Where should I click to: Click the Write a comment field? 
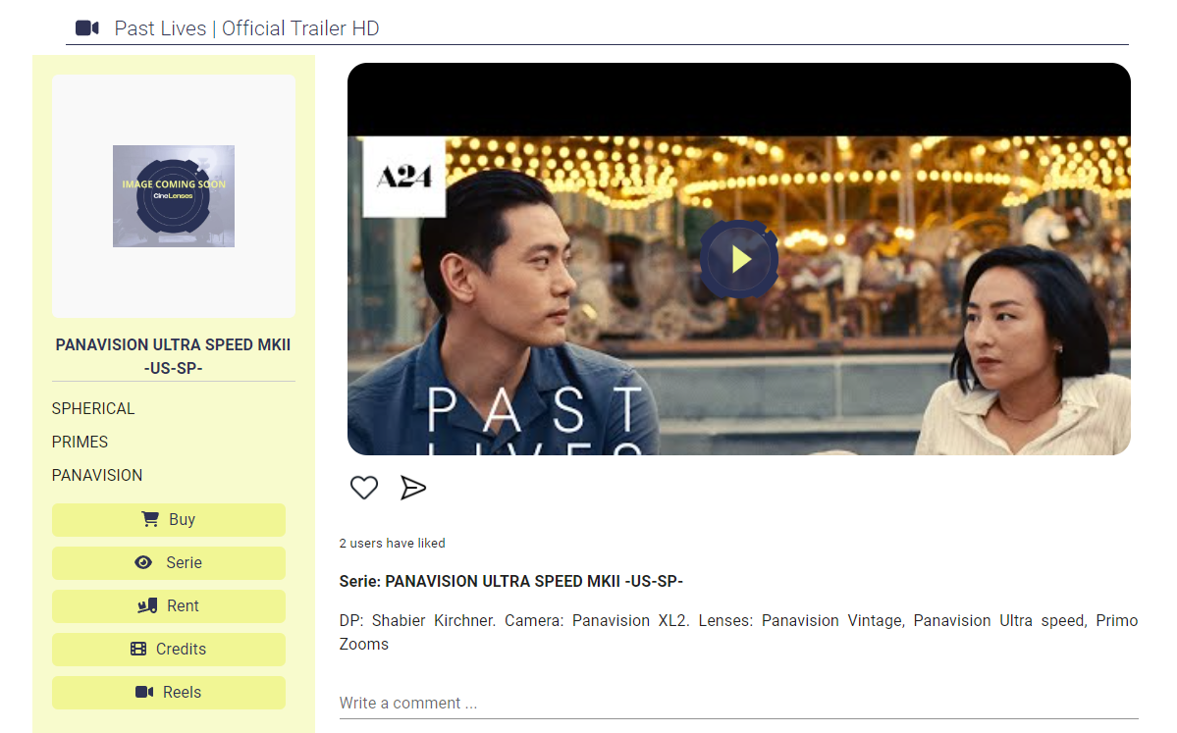[738, 704]
